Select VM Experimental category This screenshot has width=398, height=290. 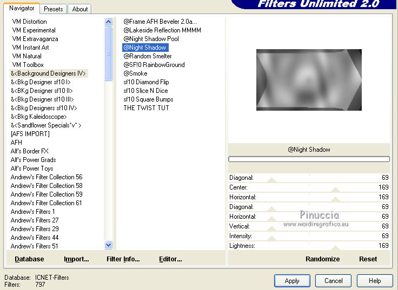[34, 30]
